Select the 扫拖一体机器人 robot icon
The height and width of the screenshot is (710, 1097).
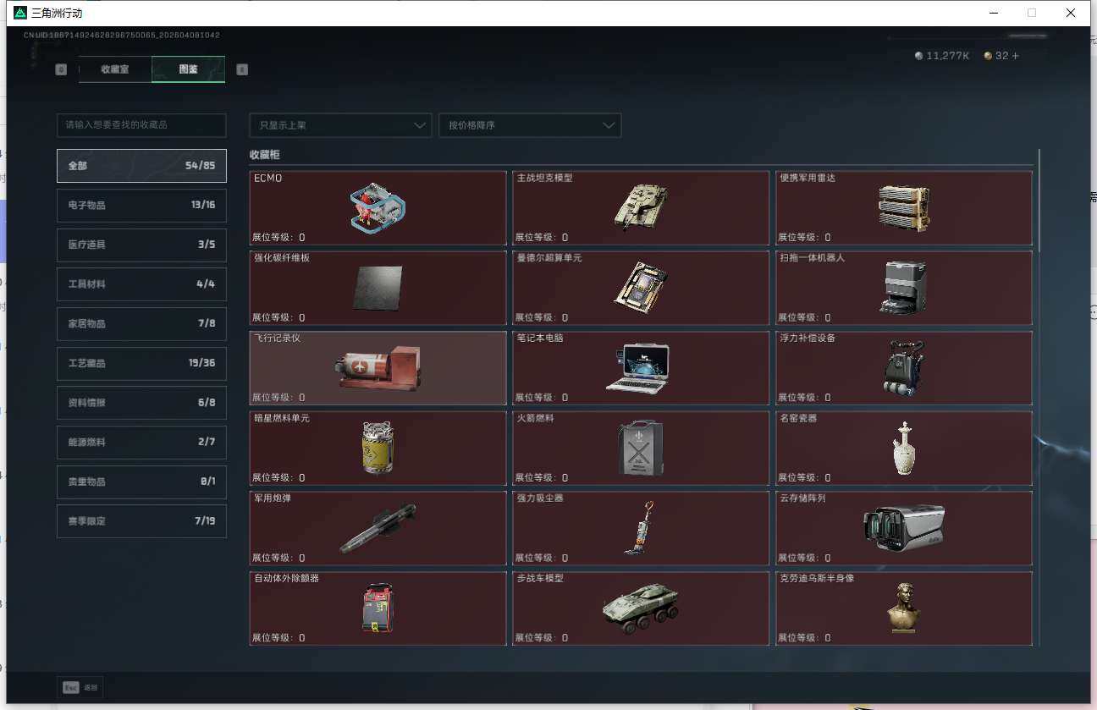click(904, 288)
